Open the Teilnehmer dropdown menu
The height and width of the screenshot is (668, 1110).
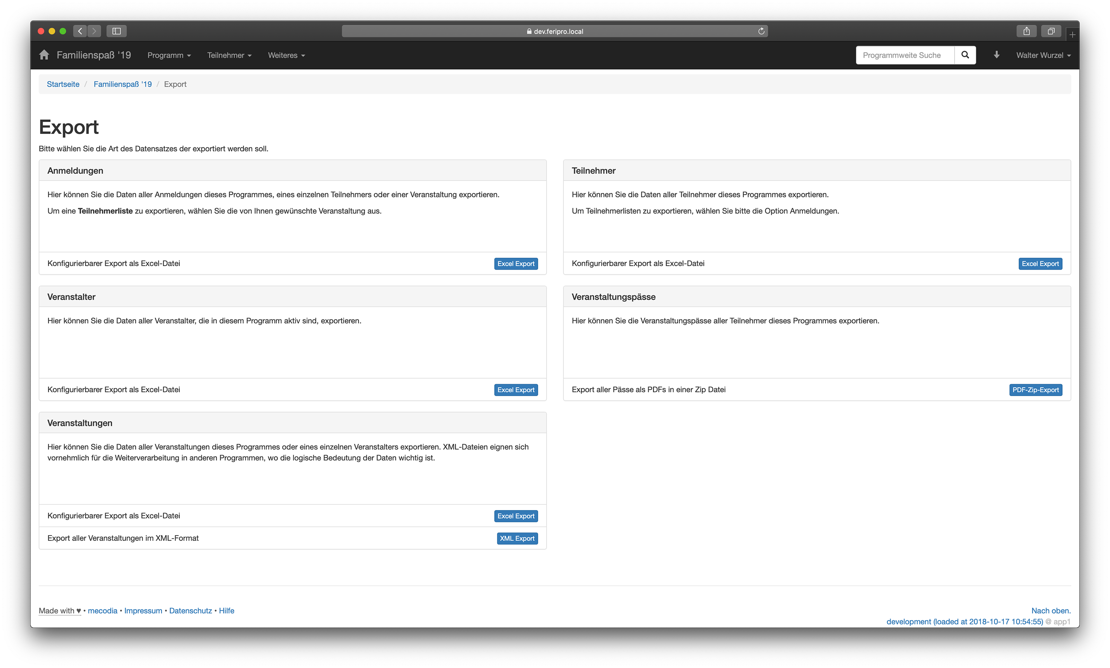click(x=229, y=55)
